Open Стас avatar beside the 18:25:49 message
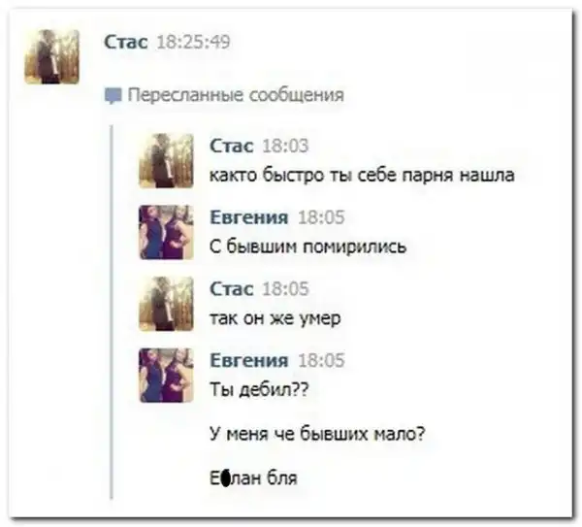Viewport: 582px width, 527px height. (52, 56)
